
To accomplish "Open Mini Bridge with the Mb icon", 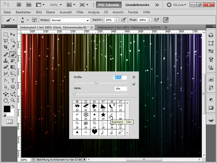I will coord(29,5).
